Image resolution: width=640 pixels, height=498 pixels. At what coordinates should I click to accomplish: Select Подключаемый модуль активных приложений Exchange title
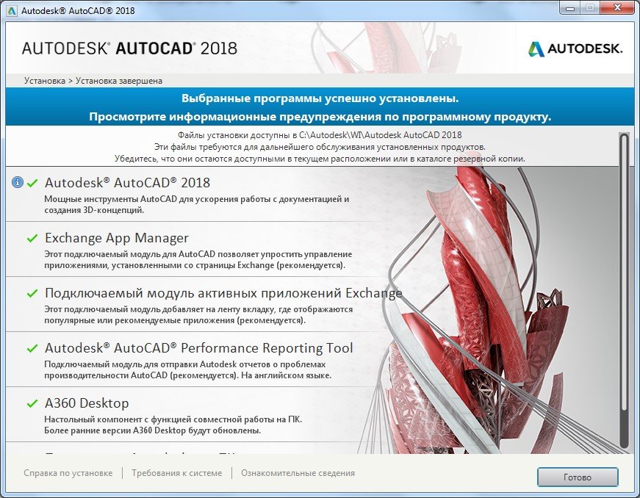coord(223,293)
